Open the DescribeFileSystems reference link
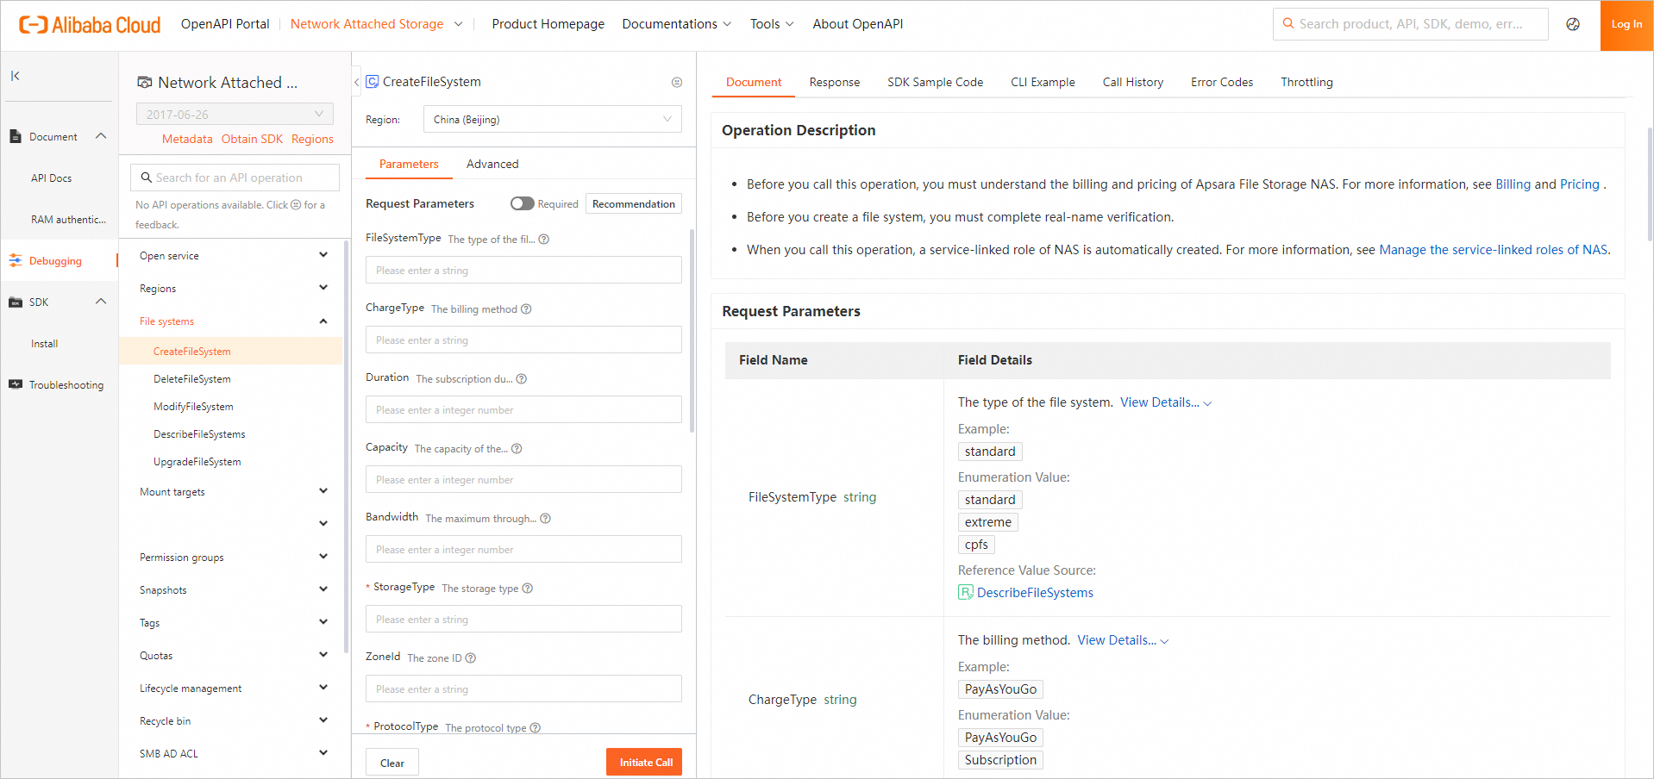 (x=1034, y=593)
